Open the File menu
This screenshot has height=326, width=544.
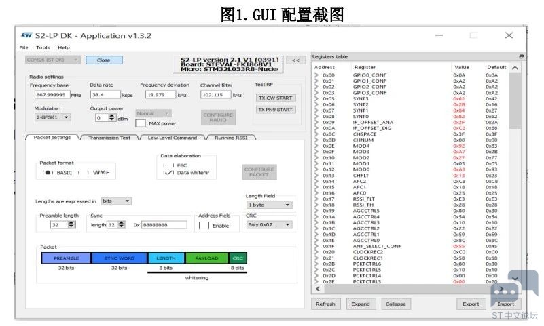[x=24, y=47]
